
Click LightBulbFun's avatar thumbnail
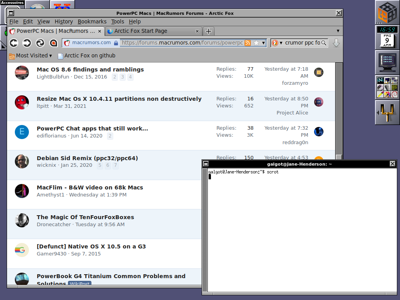coord(22,73)
